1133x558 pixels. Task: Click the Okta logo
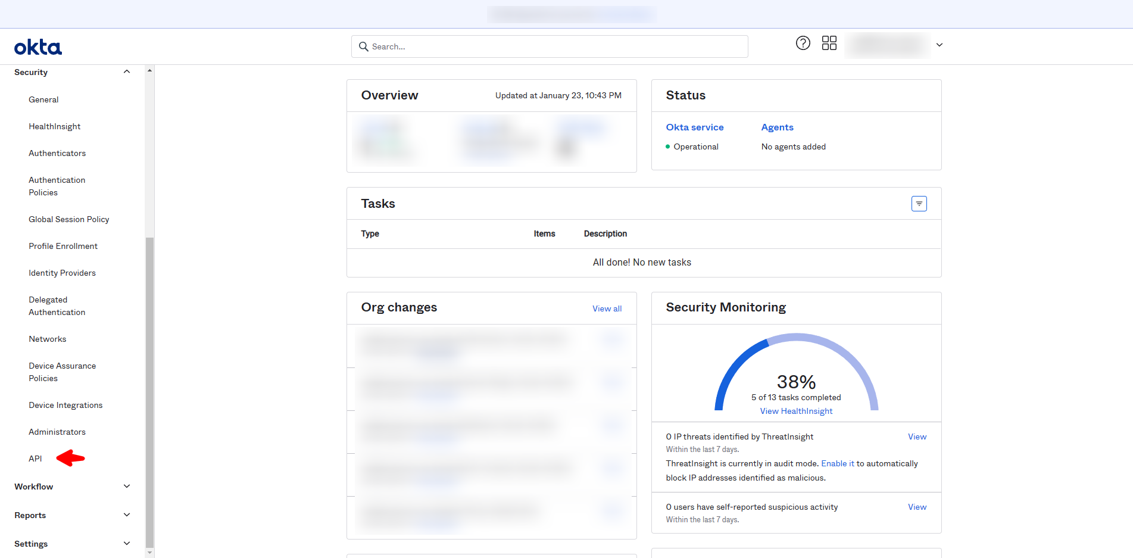(38, 47)
